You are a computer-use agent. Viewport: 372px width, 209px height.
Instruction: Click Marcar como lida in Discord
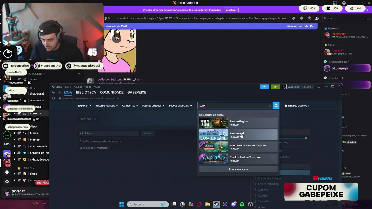[300, 26]
